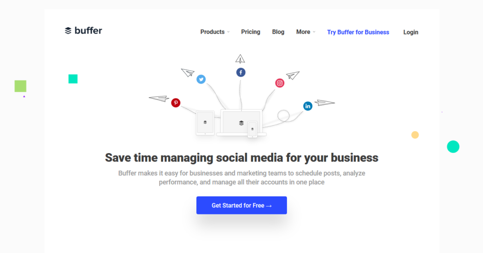Click the chevron arrow next to Products
The height and width of the screenshot is (253, 483).
pos(228,32)
